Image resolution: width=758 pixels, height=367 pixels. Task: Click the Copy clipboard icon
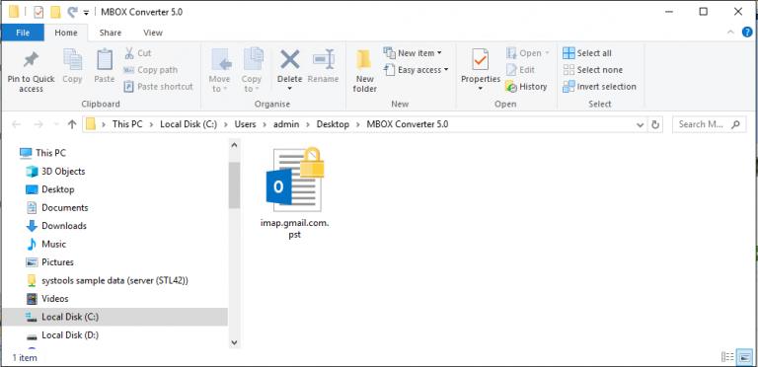72,60
